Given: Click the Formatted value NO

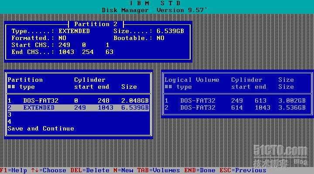Looking at the screenshot, I should [x=62, y=38].
